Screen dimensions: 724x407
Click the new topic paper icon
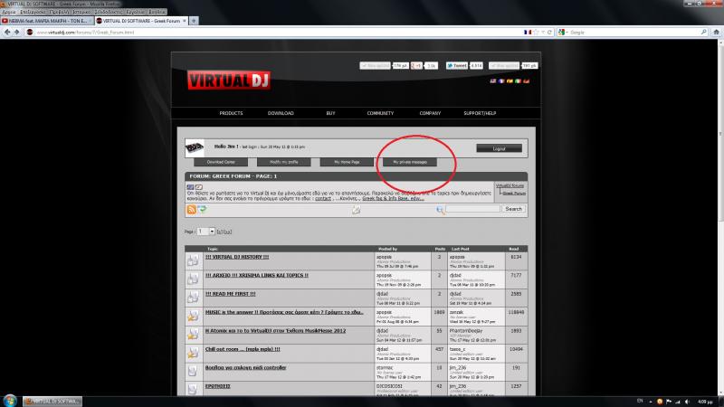tap(356, 210)
